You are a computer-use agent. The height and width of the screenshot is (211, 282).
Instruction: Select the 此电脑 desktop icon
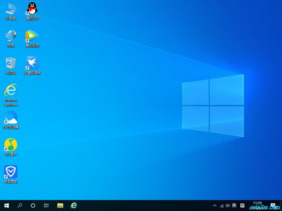coord(11,12)
